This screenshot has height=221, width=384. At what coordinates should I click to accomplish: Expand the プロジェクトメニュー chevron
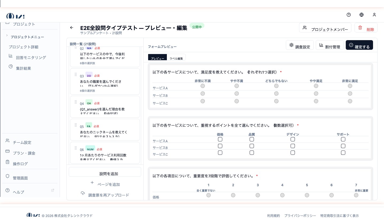(x=7, y=36)
